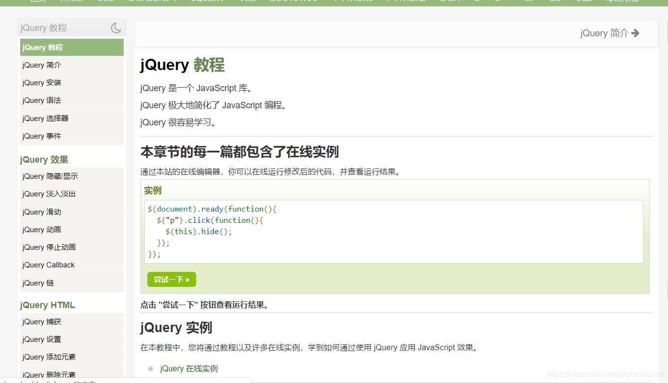Open jQuery 设置 in the sidebar
This screenshot has width=668, height=383.
pyautogui.click(x=72, y=339)
